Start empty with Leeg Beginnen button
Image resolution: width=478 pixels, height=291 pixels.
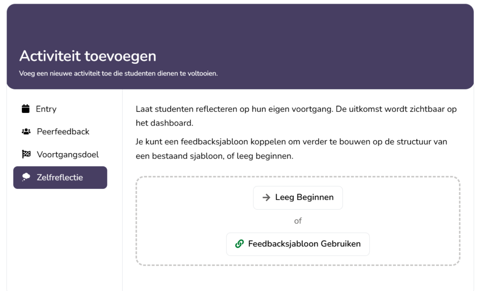click(298, 198)
